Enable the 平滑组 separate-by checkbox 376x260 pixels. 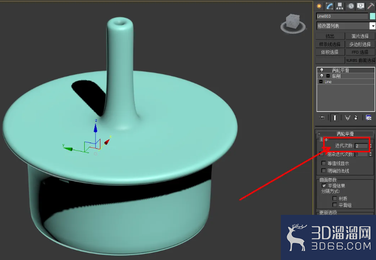(x=335, y=205)
